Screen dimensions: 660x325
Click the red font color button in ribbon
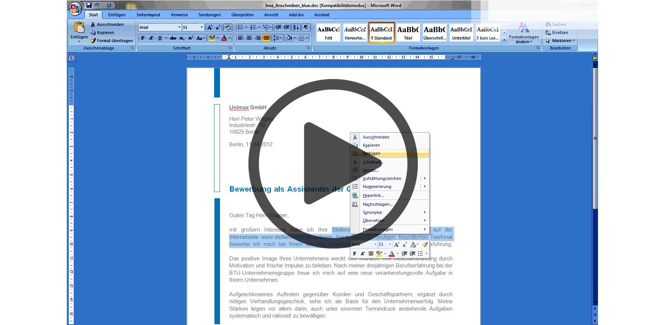(224, 38)
